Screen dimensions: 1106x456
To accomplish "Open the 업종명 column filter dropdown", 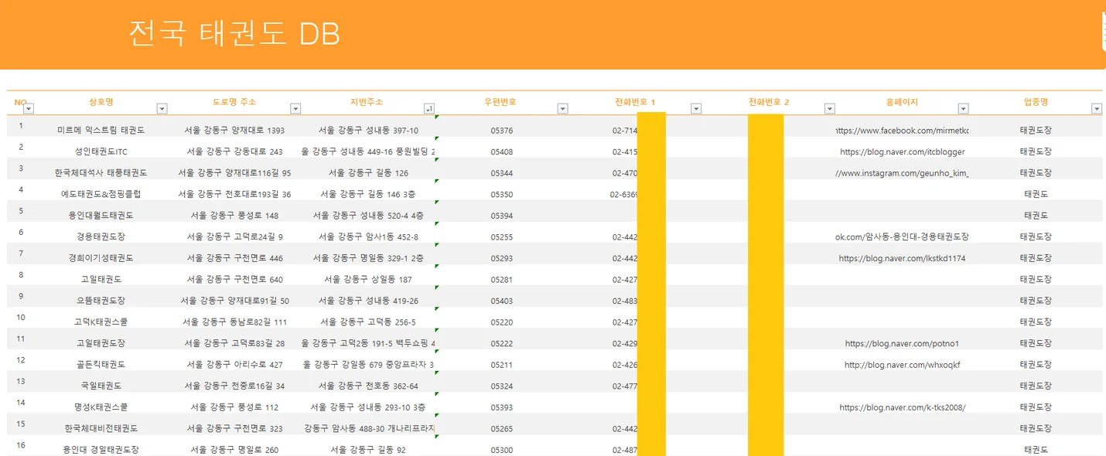I will [x=1096, y=108].
